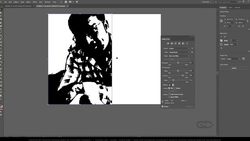Select the Selection tool in the toolbar
This screenshot has height=141, width=250.
1,9
